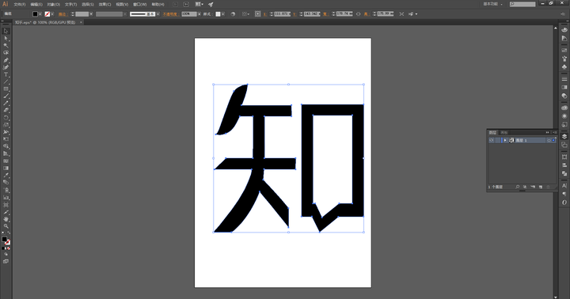Expand layer 图层 1 contents
570x299 pixels.
point(505,140)
